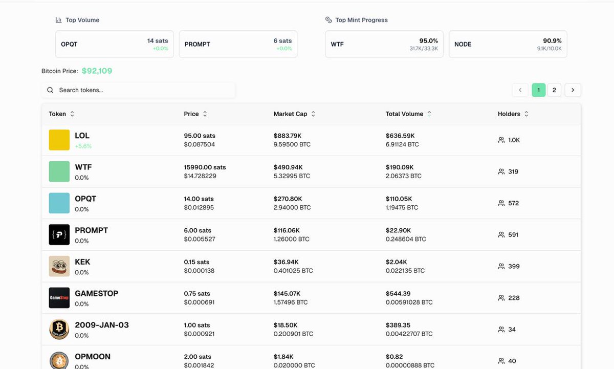Click LOL market cap $883.79K
The height and width of the screenshot is (369, 614).
tap(288, 136)
